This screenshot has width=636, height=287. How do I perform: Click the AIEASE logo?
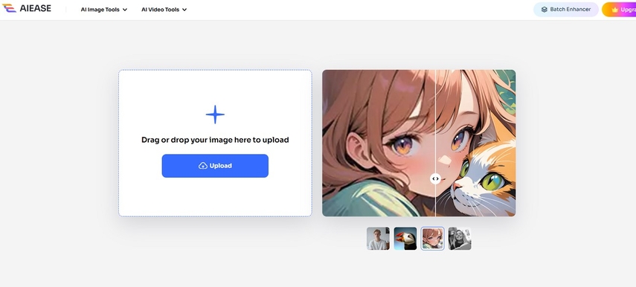click(x=27, y=8)
